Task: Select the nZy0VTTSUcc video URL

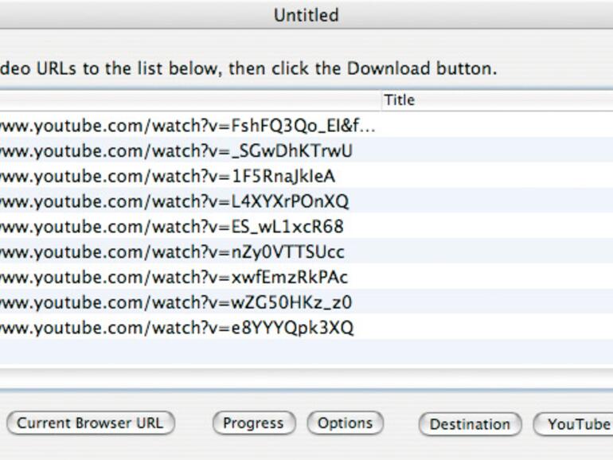Action: 173,252
